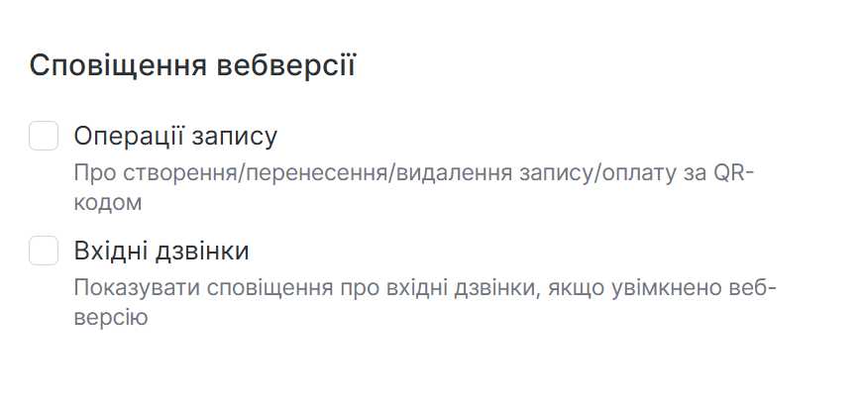Toggle the 'Вхідні дзвінки' checkbox

click(x=44, y=251)
